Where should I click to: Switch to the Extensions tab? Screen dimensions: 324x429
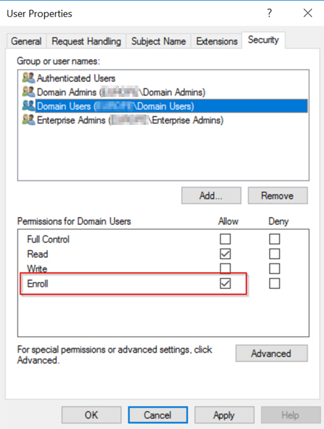click(x=217, y=41)
